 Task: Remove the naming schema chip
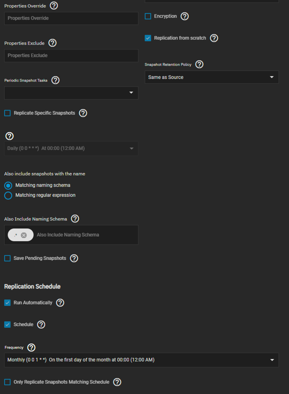point(24,235)
